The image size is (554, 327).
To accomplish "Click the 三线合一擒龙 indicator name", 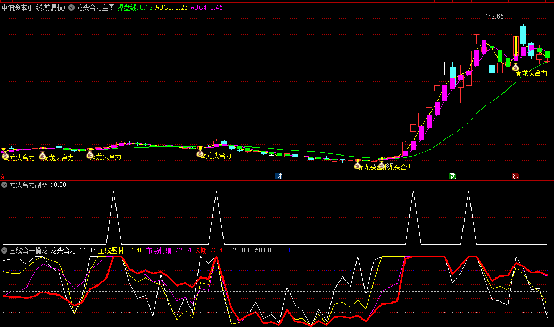I will pos(28,251).
